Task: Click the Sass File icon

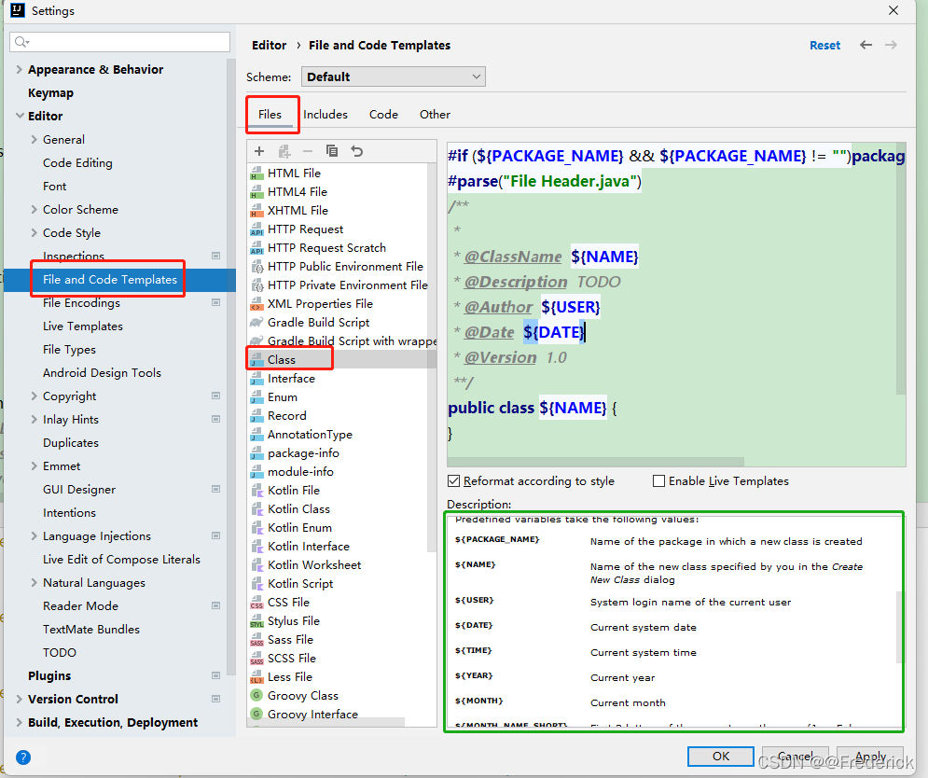Action: click(256, 639)
